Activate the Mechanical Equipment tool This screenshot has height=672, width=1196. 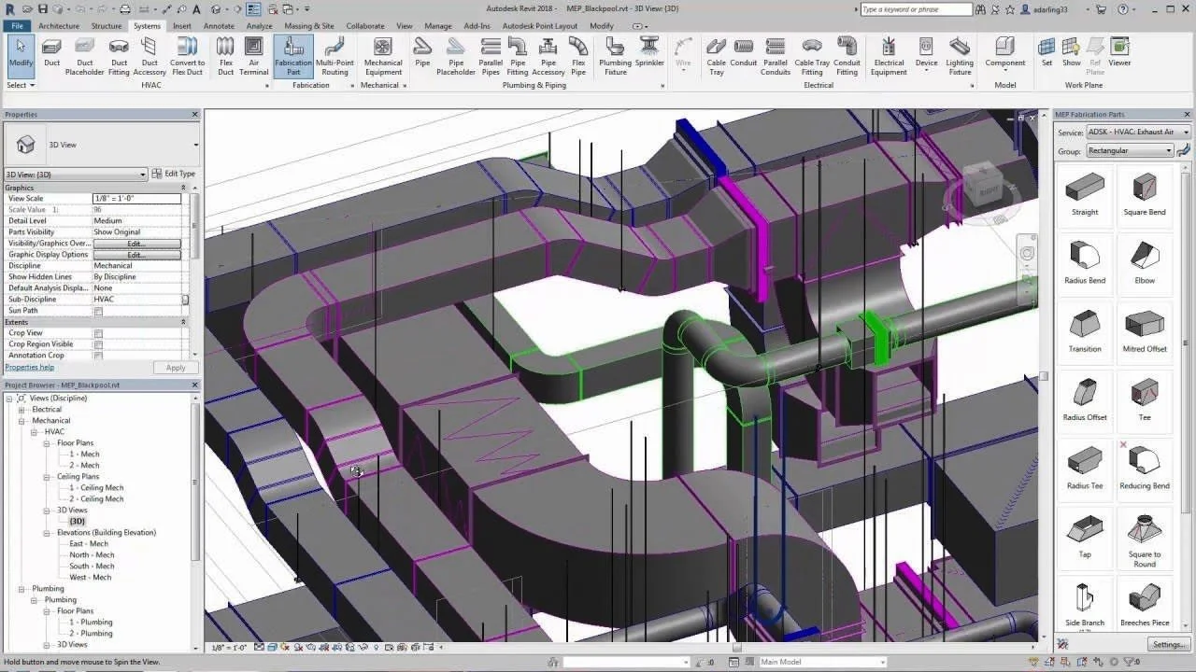click(383, 56)
